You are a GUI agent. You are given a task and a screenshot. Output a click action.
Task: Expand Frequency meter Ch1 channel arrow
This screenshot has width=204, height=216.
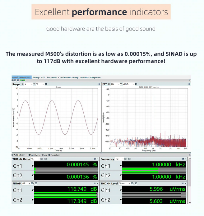point(121,166)
